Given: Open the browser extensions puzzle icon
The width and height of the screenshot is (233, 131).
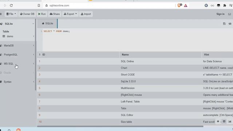Looking at the screenshot, I should click(225, 5).
